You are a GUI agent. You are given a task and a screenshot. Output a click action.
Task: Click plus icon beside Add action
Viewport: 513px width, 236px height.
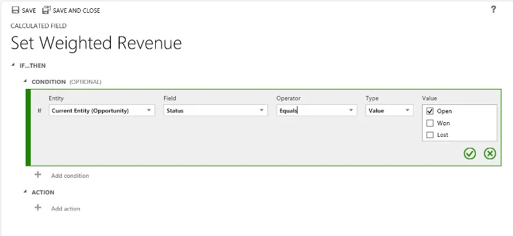(38, 208)
